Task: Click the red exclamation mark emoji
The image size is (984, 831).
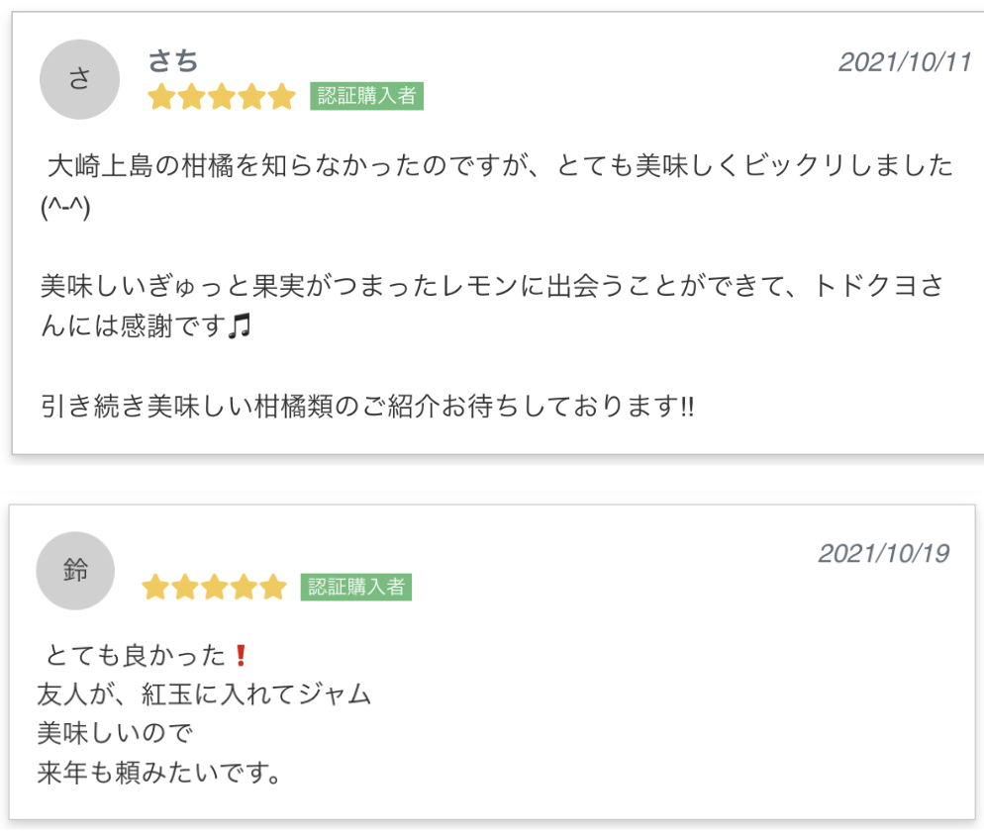Action: [240, 655]
